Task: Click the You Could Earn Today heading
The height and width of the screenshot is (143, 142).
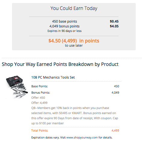Action: (74, 8)
